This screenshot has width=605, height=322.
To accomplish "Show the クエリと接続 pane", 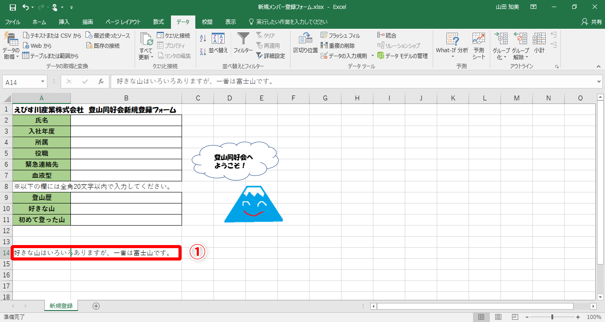I will click(x=174, y=35).
